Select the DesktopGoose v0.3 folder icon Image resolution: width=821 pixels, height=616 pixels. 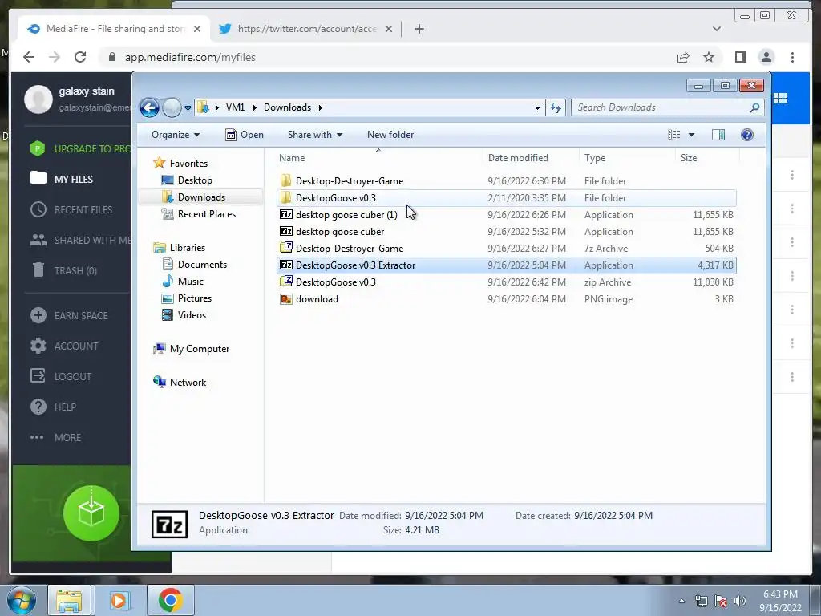pos(285,197)
